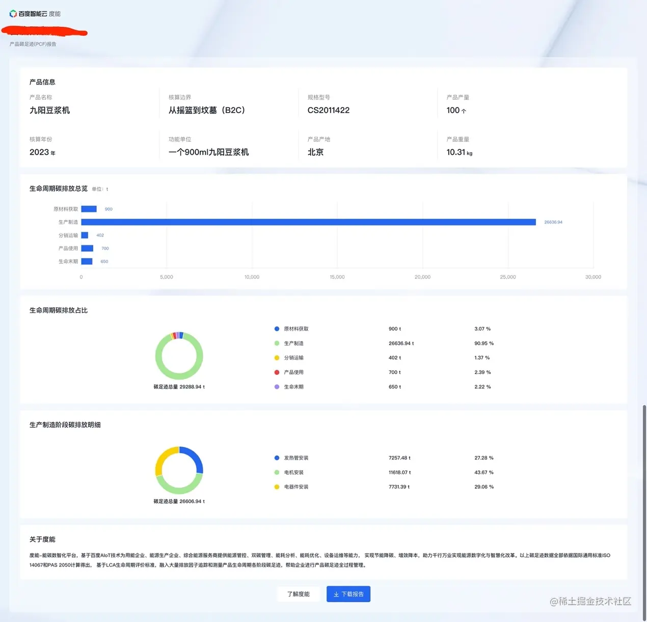Click the 15,000 axis tick label
Screen dimensions: 647x622
coord(337,277)
